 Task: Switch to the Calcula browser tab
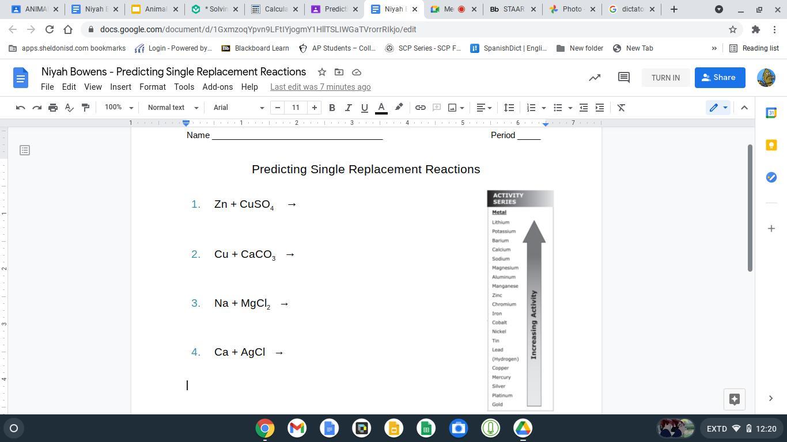pos(275,9)
